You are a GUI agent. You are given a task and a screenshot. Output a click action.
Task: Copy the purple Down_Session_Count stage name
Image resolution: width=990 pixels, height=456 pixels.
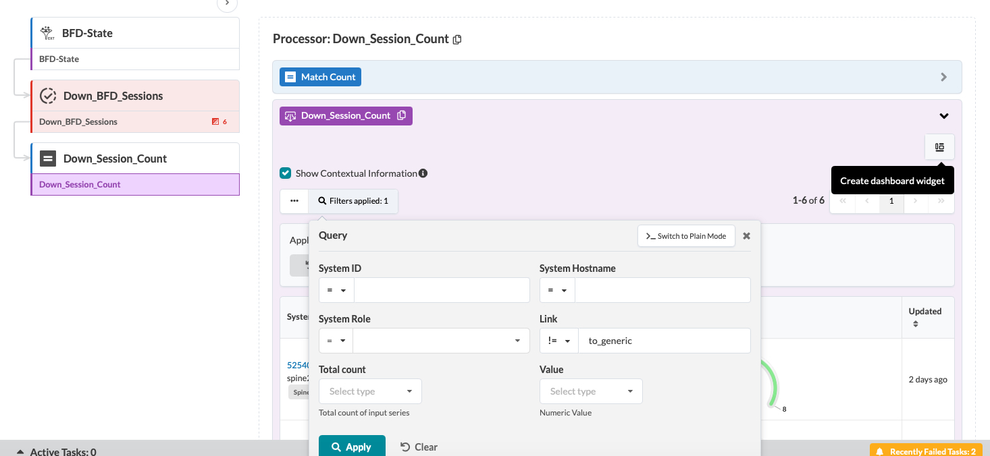click(402, 115)
